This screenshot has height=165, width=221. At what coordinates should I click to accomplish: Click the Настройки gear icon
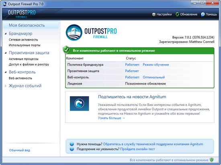coord(154,14)
